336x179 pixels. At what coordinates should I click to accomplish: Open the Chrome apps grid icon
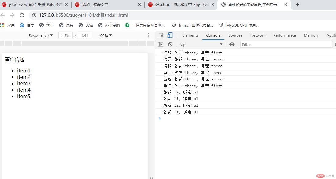click(x=3, y=25)
